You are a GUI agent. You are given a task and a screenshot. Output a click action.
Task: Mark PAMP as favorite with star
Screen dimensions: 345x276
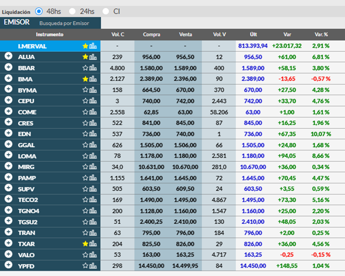(85, 178)
